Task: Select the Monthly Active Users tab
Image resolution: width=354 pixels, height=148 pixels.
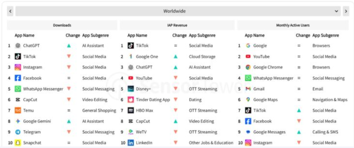Action: [293, 25]
